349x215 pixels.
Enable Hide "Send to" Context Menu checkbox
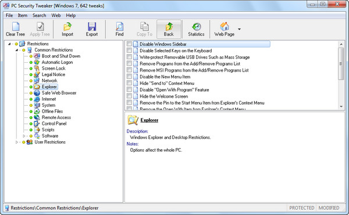[x=129, y=83]
